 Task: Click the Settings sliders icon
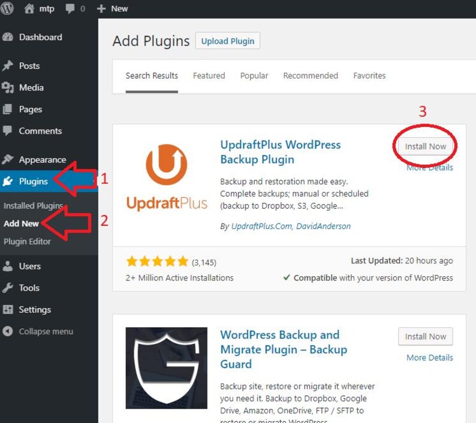8,310
